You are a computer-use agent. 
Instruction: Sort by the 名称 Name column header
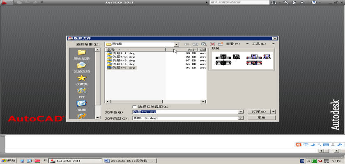135,50
